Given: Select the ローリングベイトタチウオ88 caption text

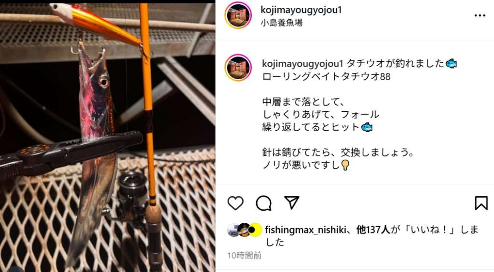Looking at the screenshot, I should 326,77.
